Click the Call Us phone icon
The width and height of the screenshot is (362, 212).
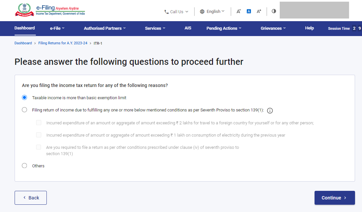[166, 12]
